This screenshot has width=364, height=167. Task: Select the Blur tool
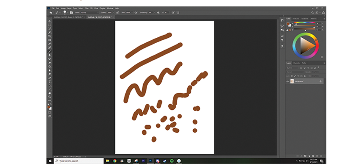pyautogui.click(x=50, y=70)
